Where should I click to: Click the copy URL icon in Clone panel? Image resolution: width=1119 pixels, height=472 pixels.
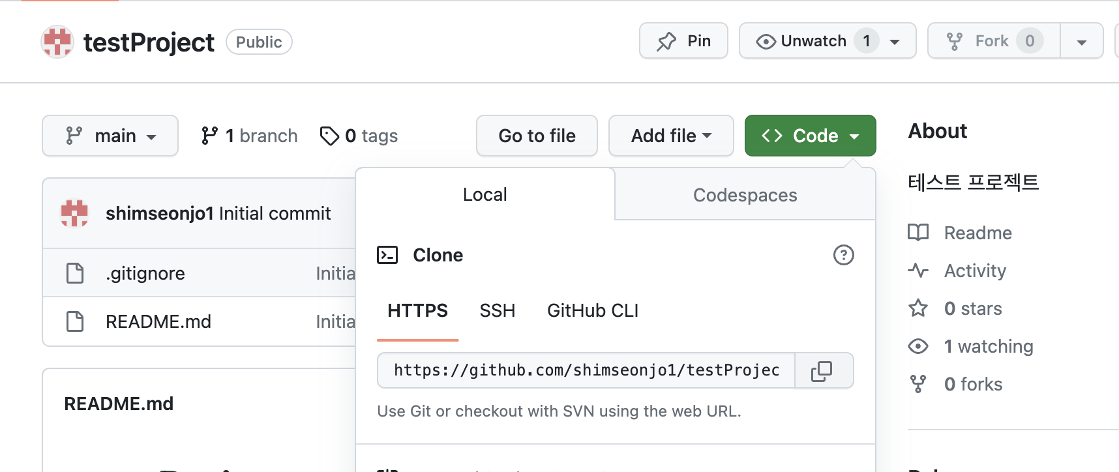point(823,370)
